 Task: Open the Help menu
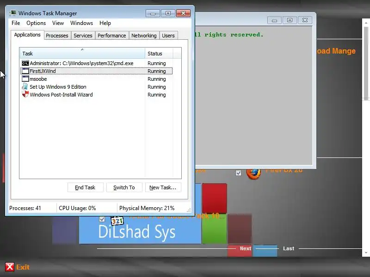click(105, 23)
